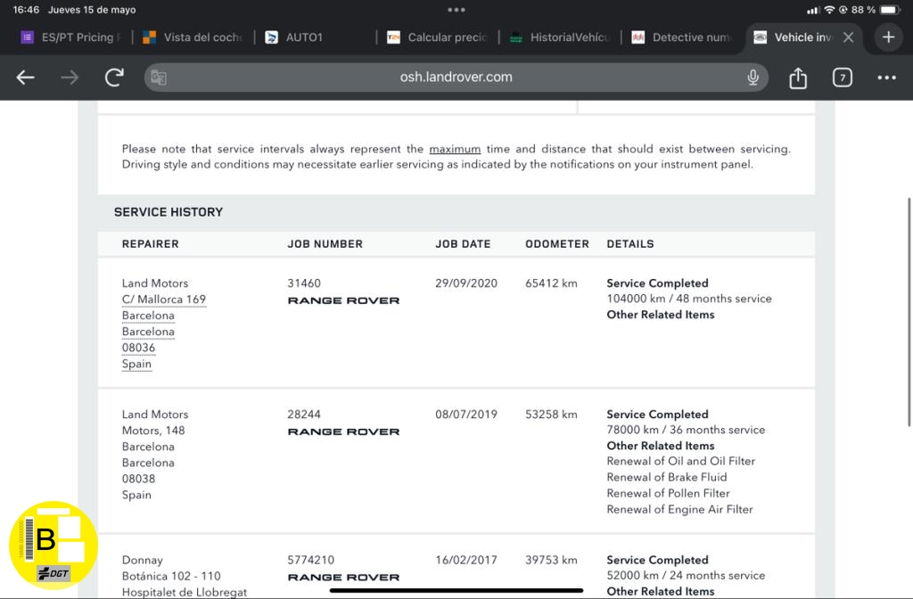Image resolution: width=913 pixels, height=599 pixels.
Task: Select the SERVICE HISTORY heading
Action: click(x=169, y=212)
